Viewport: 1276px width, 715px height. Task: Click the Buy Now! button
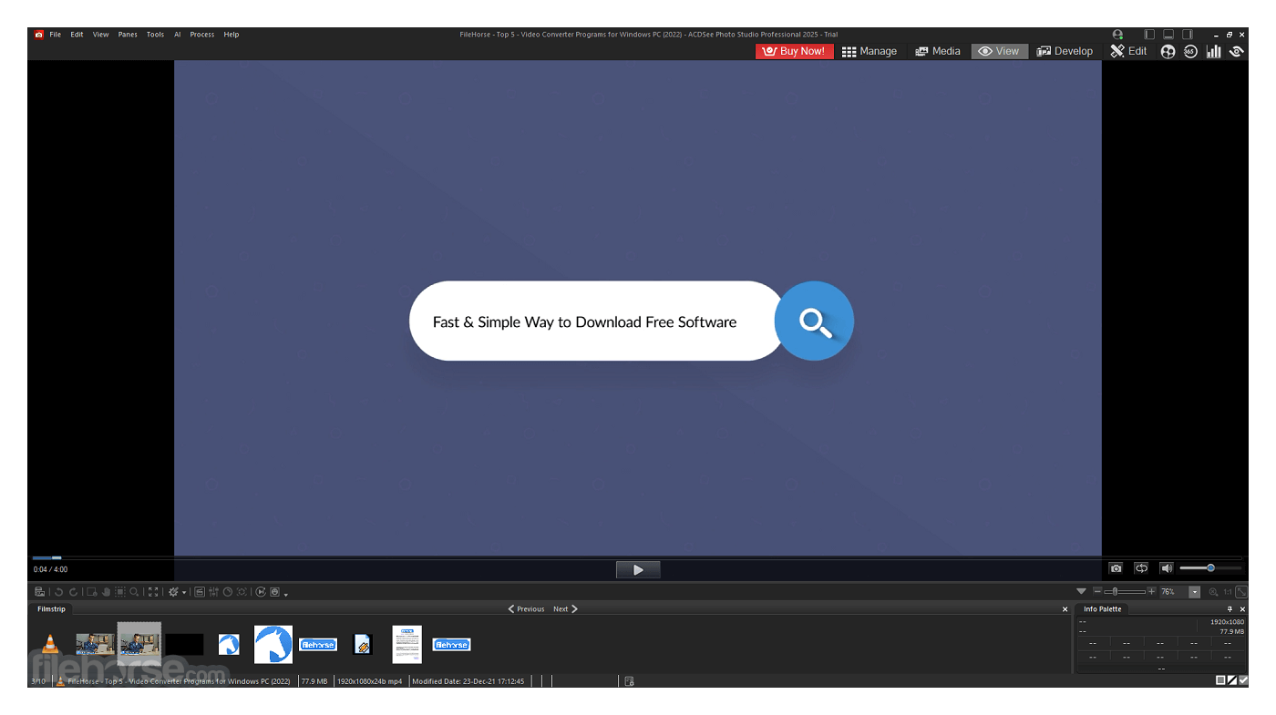click(795, 51)
